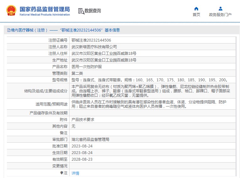The image size is (240, 178).
Task: Click the 备注 label
Action: coord(64,133)
